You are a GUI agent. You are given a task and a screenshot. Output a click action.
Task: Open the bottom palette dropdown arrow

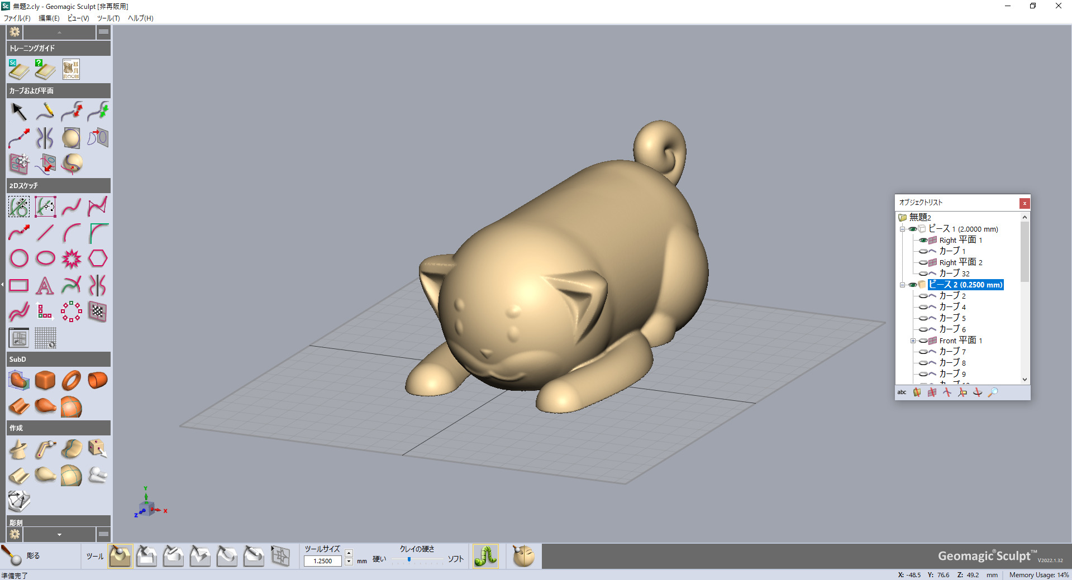point(59,534)
